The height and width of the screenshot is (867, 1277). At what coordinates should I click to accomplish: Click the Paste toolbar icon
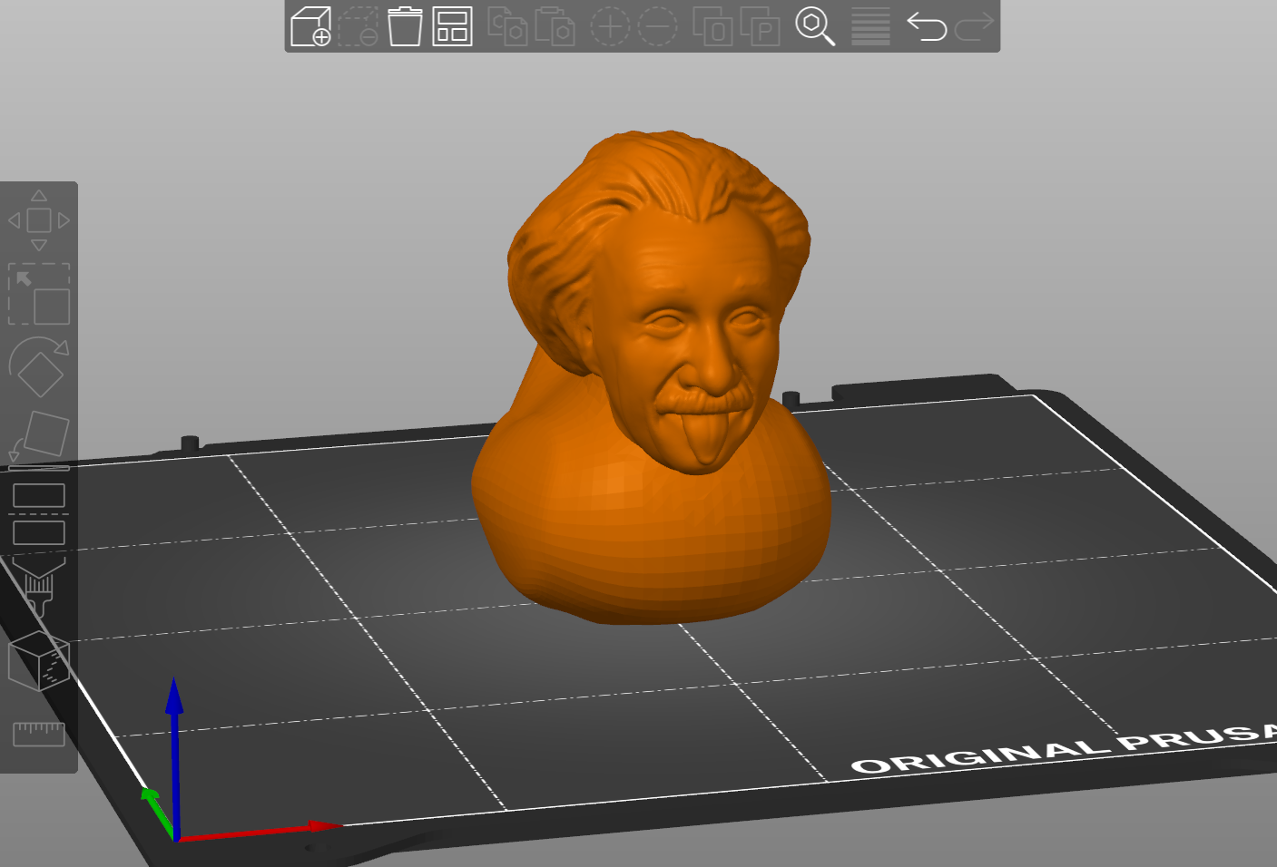click(555, 26)
